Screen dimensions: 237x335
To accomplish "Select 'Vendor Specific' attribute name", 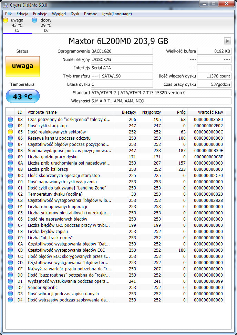I will click(43, 287).
